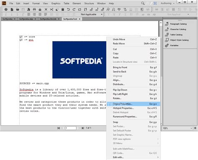Open the Window menu
This screenshot has width=198, height=160.
point(101,3)
